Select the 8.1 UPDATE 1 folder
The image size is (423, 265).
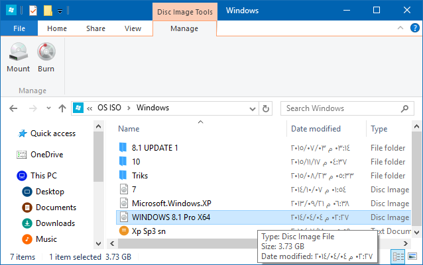(155, 148)
